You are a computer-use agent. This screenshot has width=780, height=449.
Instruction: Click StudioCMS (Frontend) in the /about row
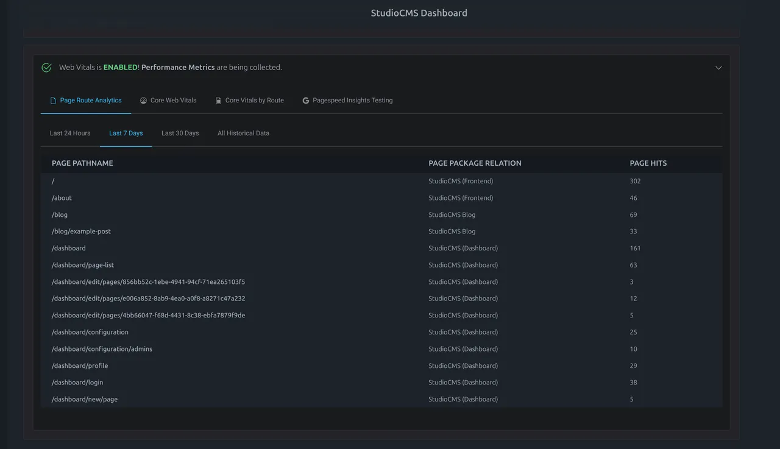pos(461,198)
